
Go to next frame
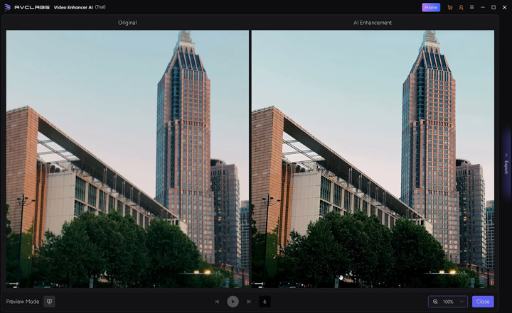(x=249, y=302)
